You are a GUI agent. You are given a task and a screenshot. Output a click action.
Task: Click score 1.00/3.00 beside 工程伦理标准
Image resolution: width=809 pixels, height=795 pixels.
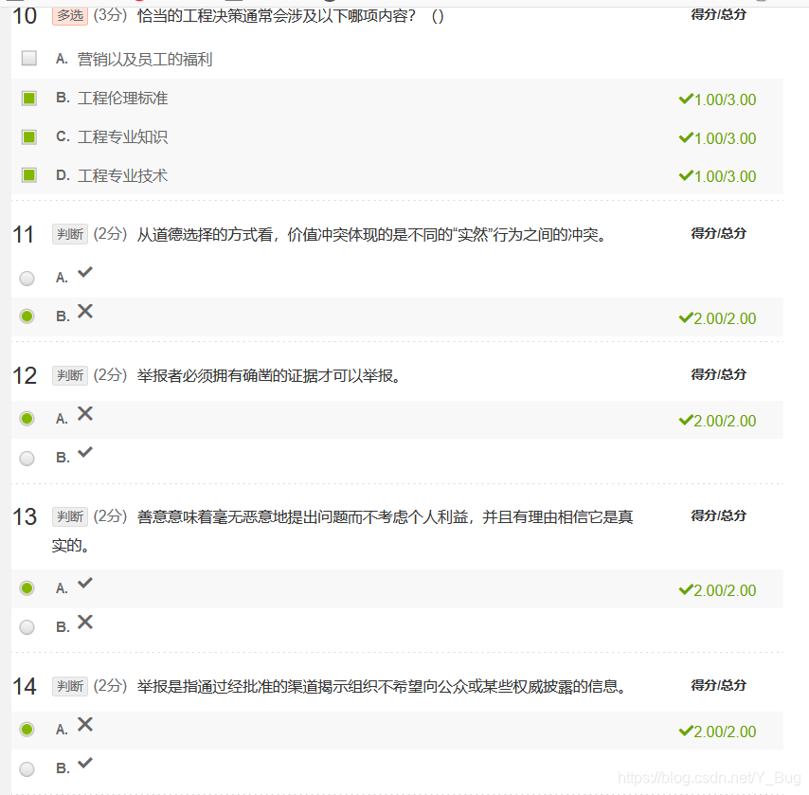[x=718, y=99]
